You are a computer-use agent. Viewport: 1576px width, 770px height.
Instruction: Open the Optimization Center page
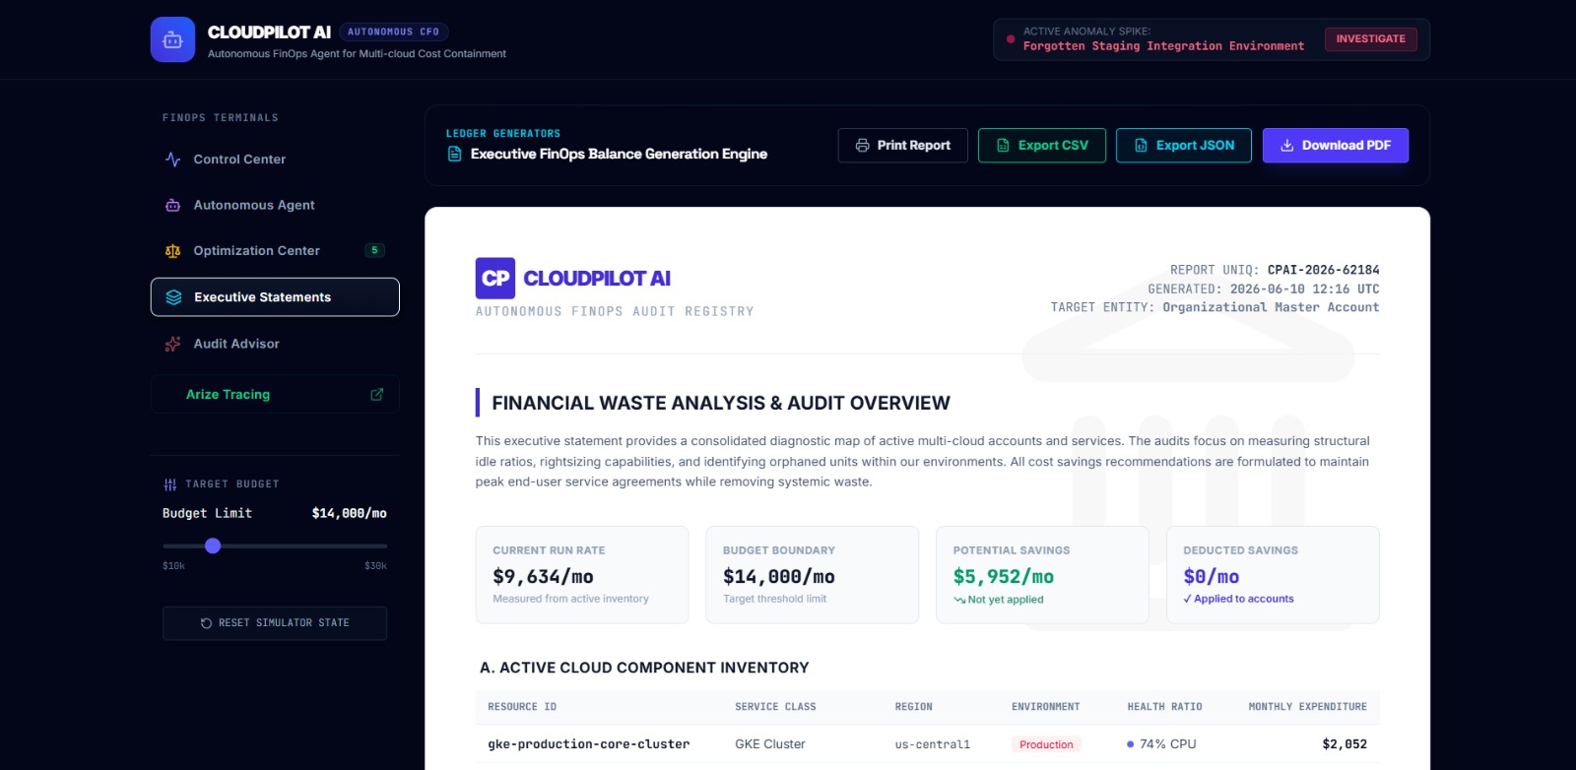pos(275,251)
